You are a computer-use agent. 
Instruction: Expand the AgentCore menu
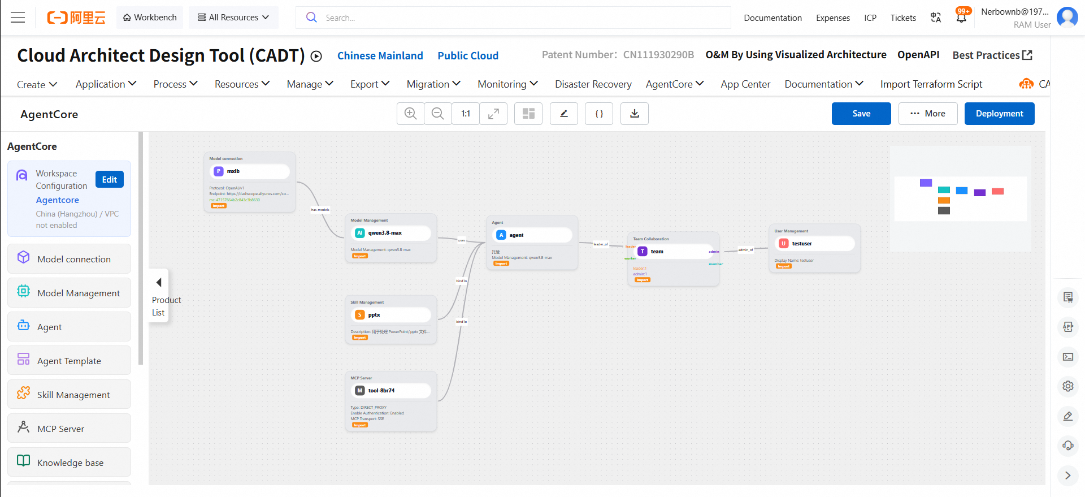(x=675, y=84)
